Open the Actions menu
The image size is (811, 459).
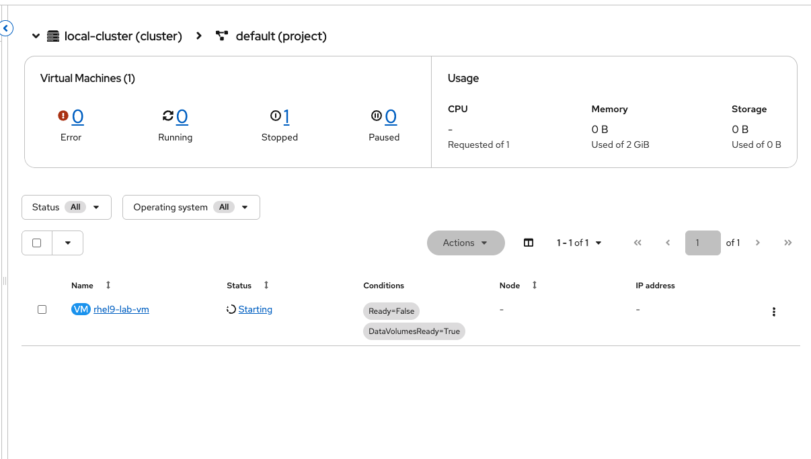pos(465,243)
